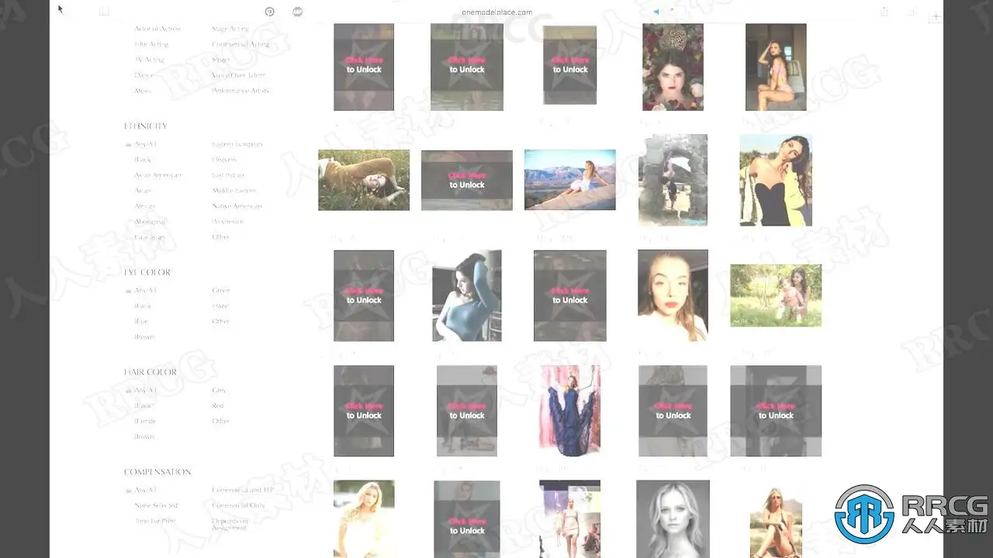This screenshot has height=558, width=993.
Task: Open photo of woman in navy gown
Action: pos(570,411)
